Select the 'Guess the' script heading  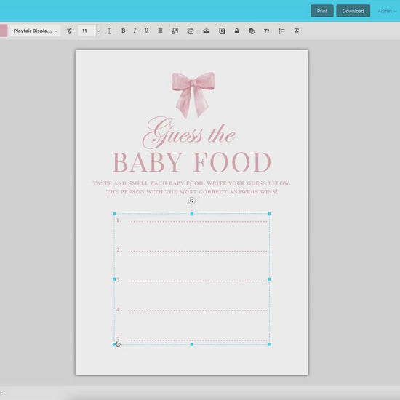click(189, 133)
